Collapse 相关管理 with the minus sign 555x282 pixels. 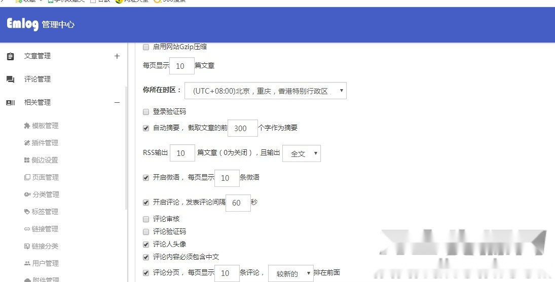pyautogui.click(x=117, y=102)
